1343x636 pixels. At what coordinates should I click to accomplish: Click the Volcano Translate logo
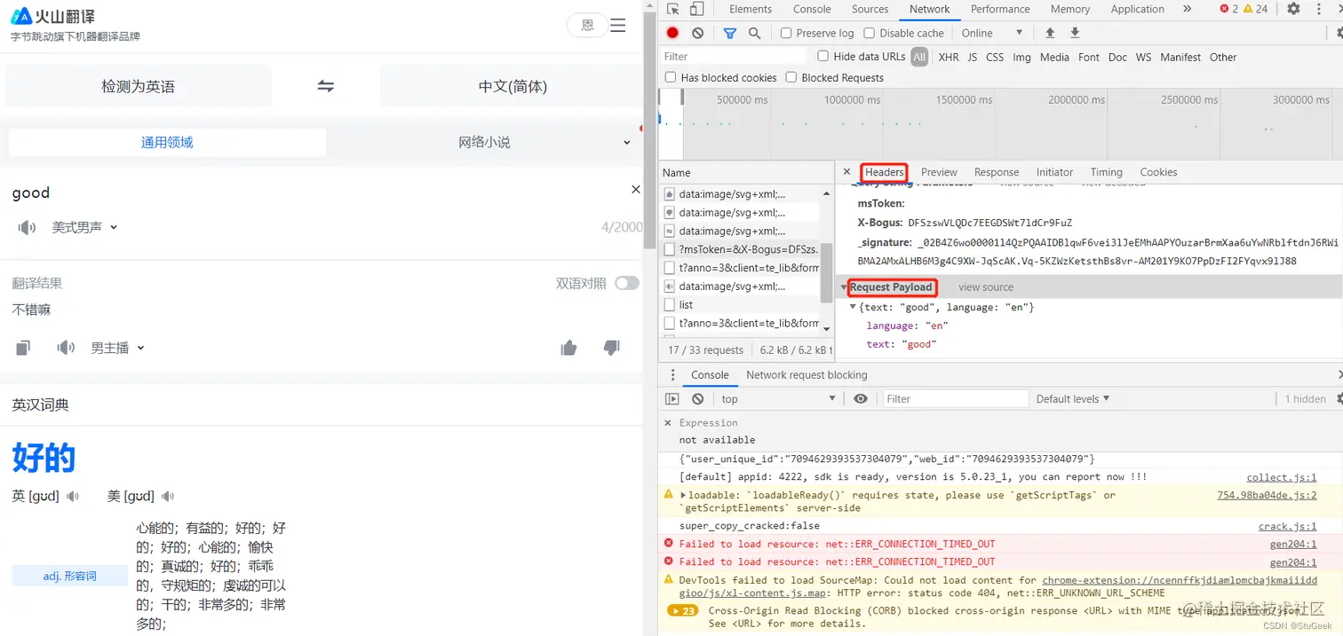tap(53, 16)
